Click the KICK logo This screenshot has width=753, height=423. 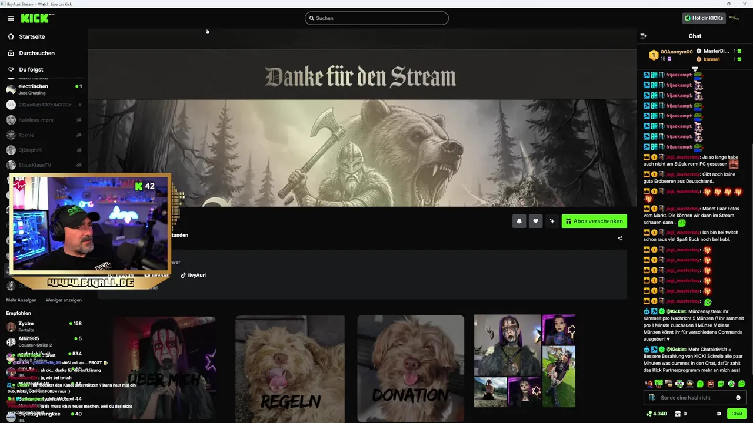pyautogui.click(x=37, y=18)
